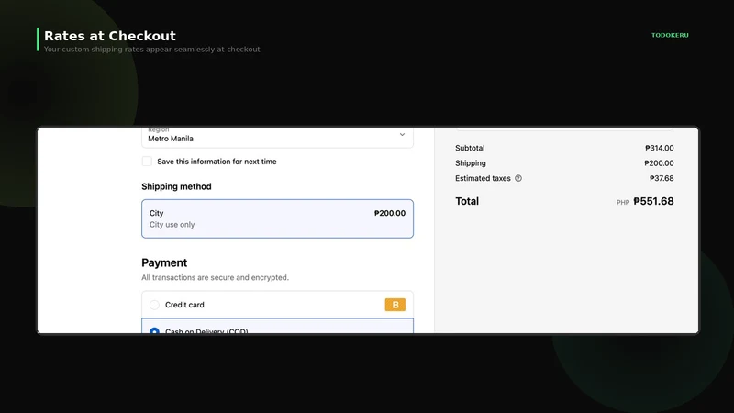
Task: Click the TODOKERU brand label
Action: pyautogui.click(x=670, y=35)
